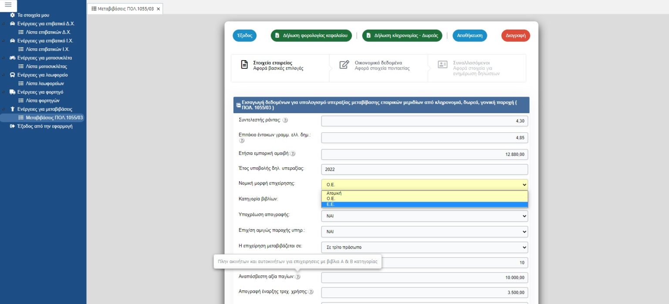Click help icon beside Ετήσια εμπορική αμοιβή
The image size is (669, 304).
click(x=293, y=154)
